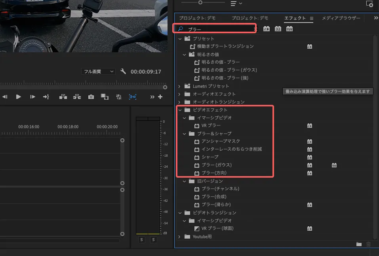Open the エフェクト panel menu
The width and height of the screenshot is (379, 256).
pyautogui.click(x=312, y=18)
